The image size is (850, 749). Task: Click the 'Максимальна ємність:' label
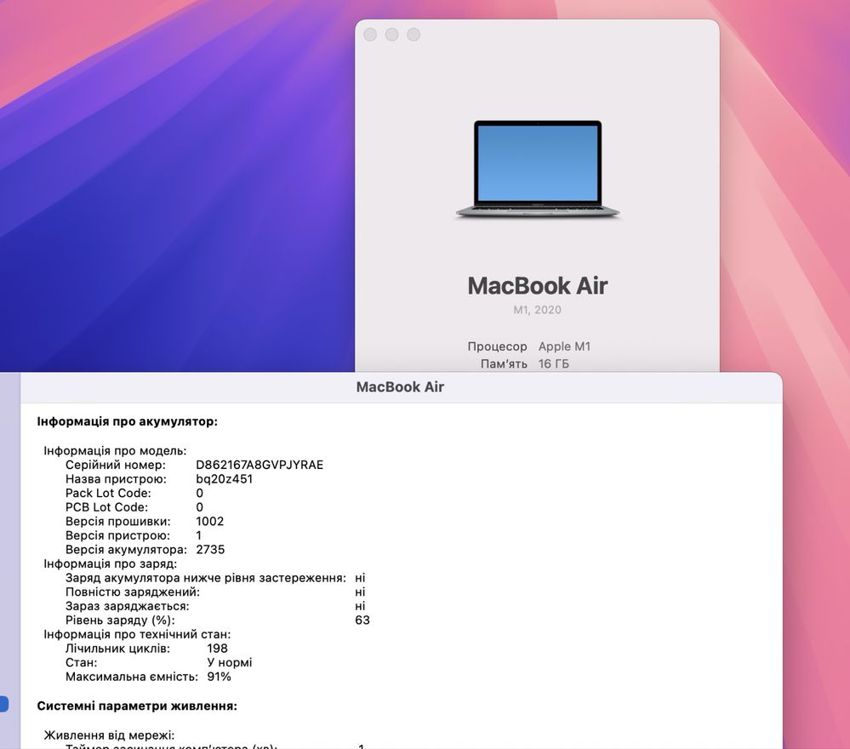coord(132,677)
